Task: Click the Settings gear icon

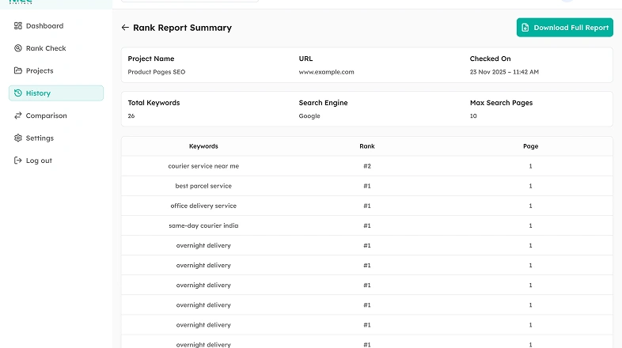Action: point(18,138)
